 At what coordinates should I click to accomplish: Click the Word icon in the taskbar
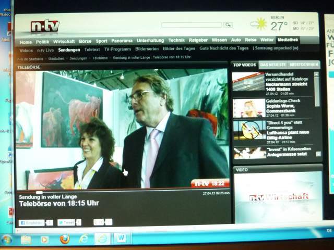(121, 239)
